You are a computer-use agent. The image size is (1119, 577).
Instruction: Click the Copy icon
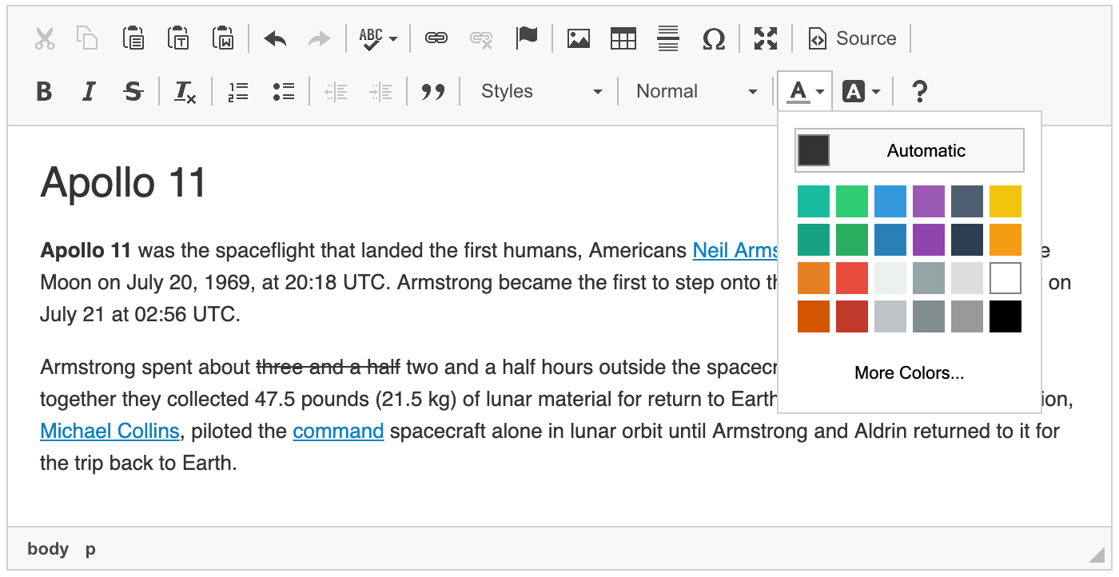click(87, 38)
